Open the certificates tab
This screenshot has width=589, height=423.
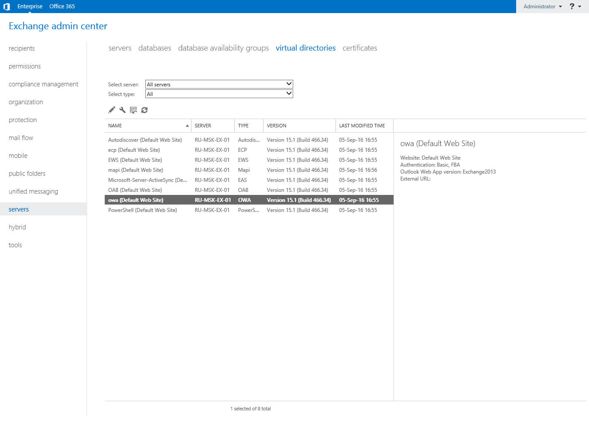tap(360, 48)
